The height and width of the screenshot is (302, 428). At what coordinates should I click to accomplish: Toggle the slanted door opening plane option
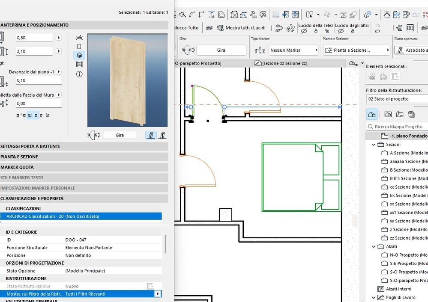pyautogui.click(x=151, y=135)
